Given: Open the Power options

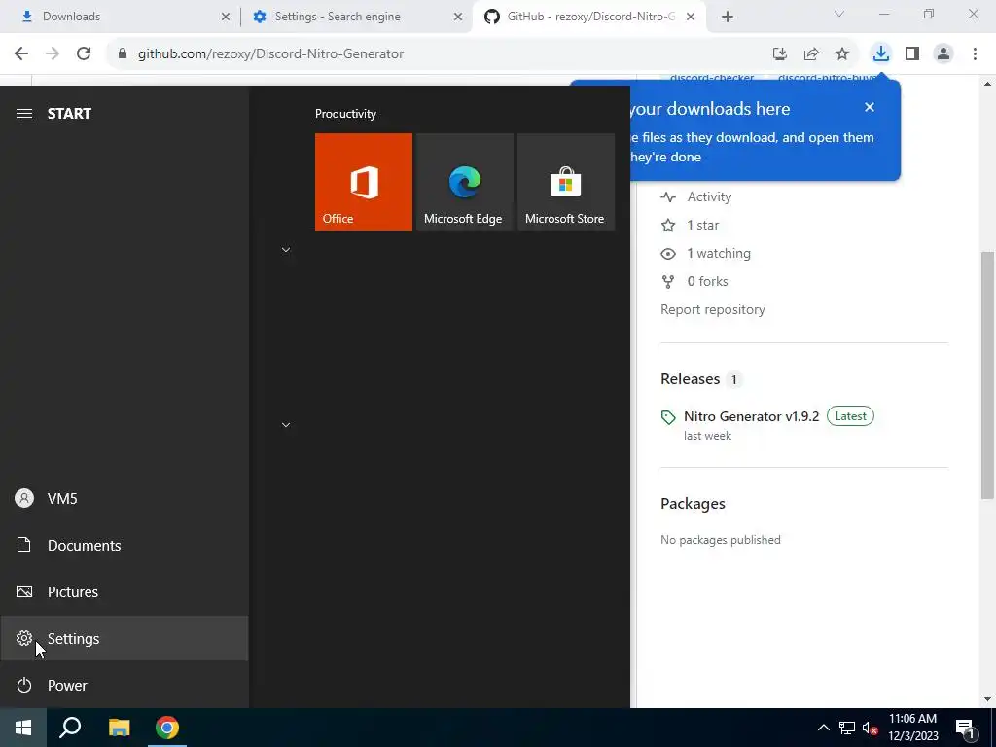Looking at the screenshot, I should click(x=124, y=686).
